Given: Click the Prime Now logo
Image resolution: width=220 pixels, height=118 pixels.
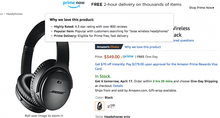Looking at the screenshot, I should pyautogui.click(x=74, y=4).
